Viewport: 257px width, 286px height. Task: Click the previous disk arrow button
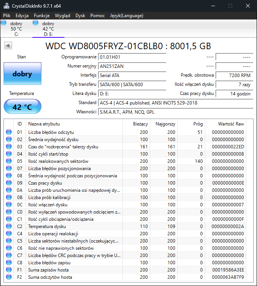[8, 46]
